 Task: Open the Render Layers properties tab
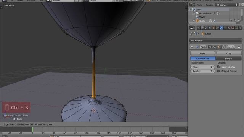point(202,28)
